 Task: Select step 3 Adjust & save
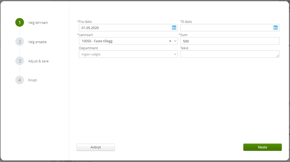(x=32, y=61)
